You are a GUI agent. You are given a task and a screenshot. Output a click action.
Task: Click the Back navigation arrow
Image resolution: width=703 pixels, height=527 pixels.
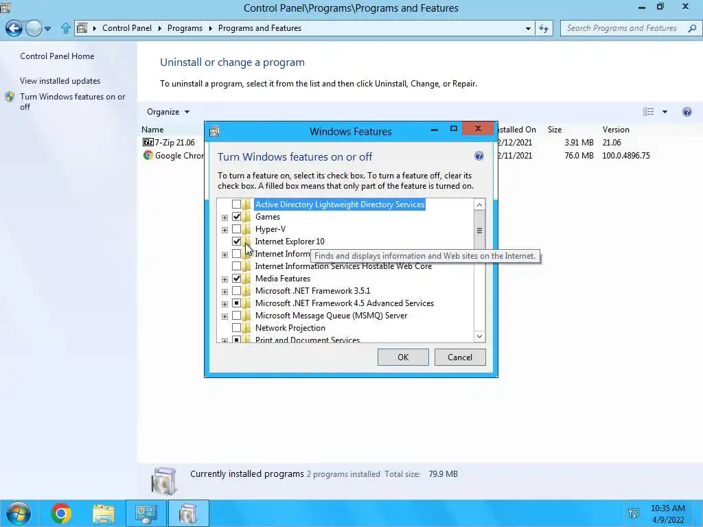(x=14, y=28)
